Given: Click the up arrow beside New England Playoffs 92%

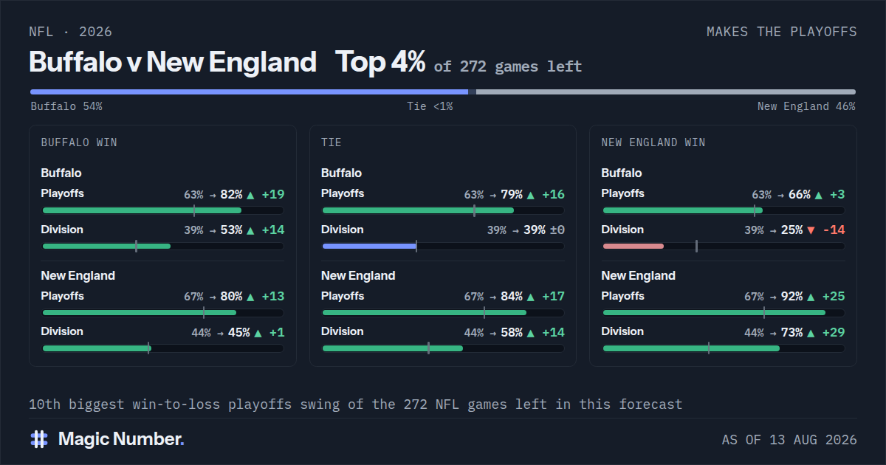Looking at the screenshot, I should coord(811,297).
